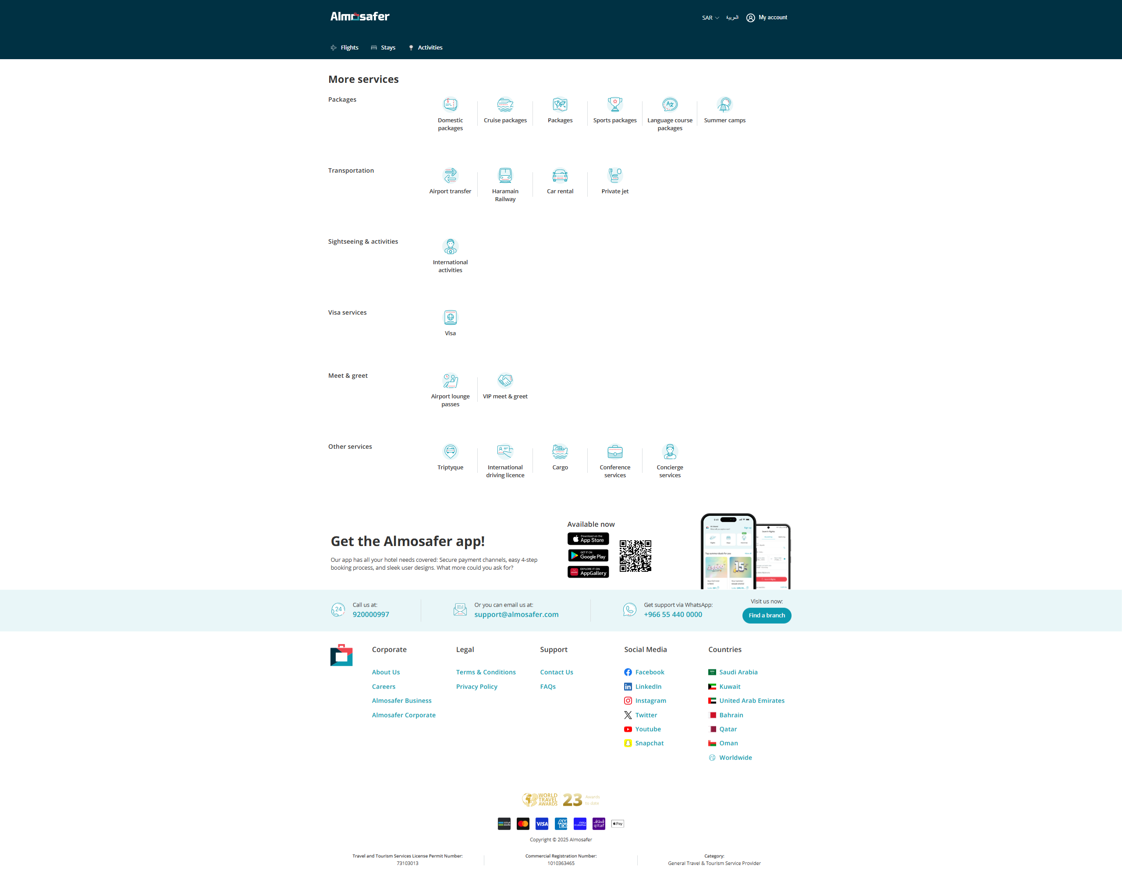
Task: Switch language to Arabic
Action: (731, 18)
